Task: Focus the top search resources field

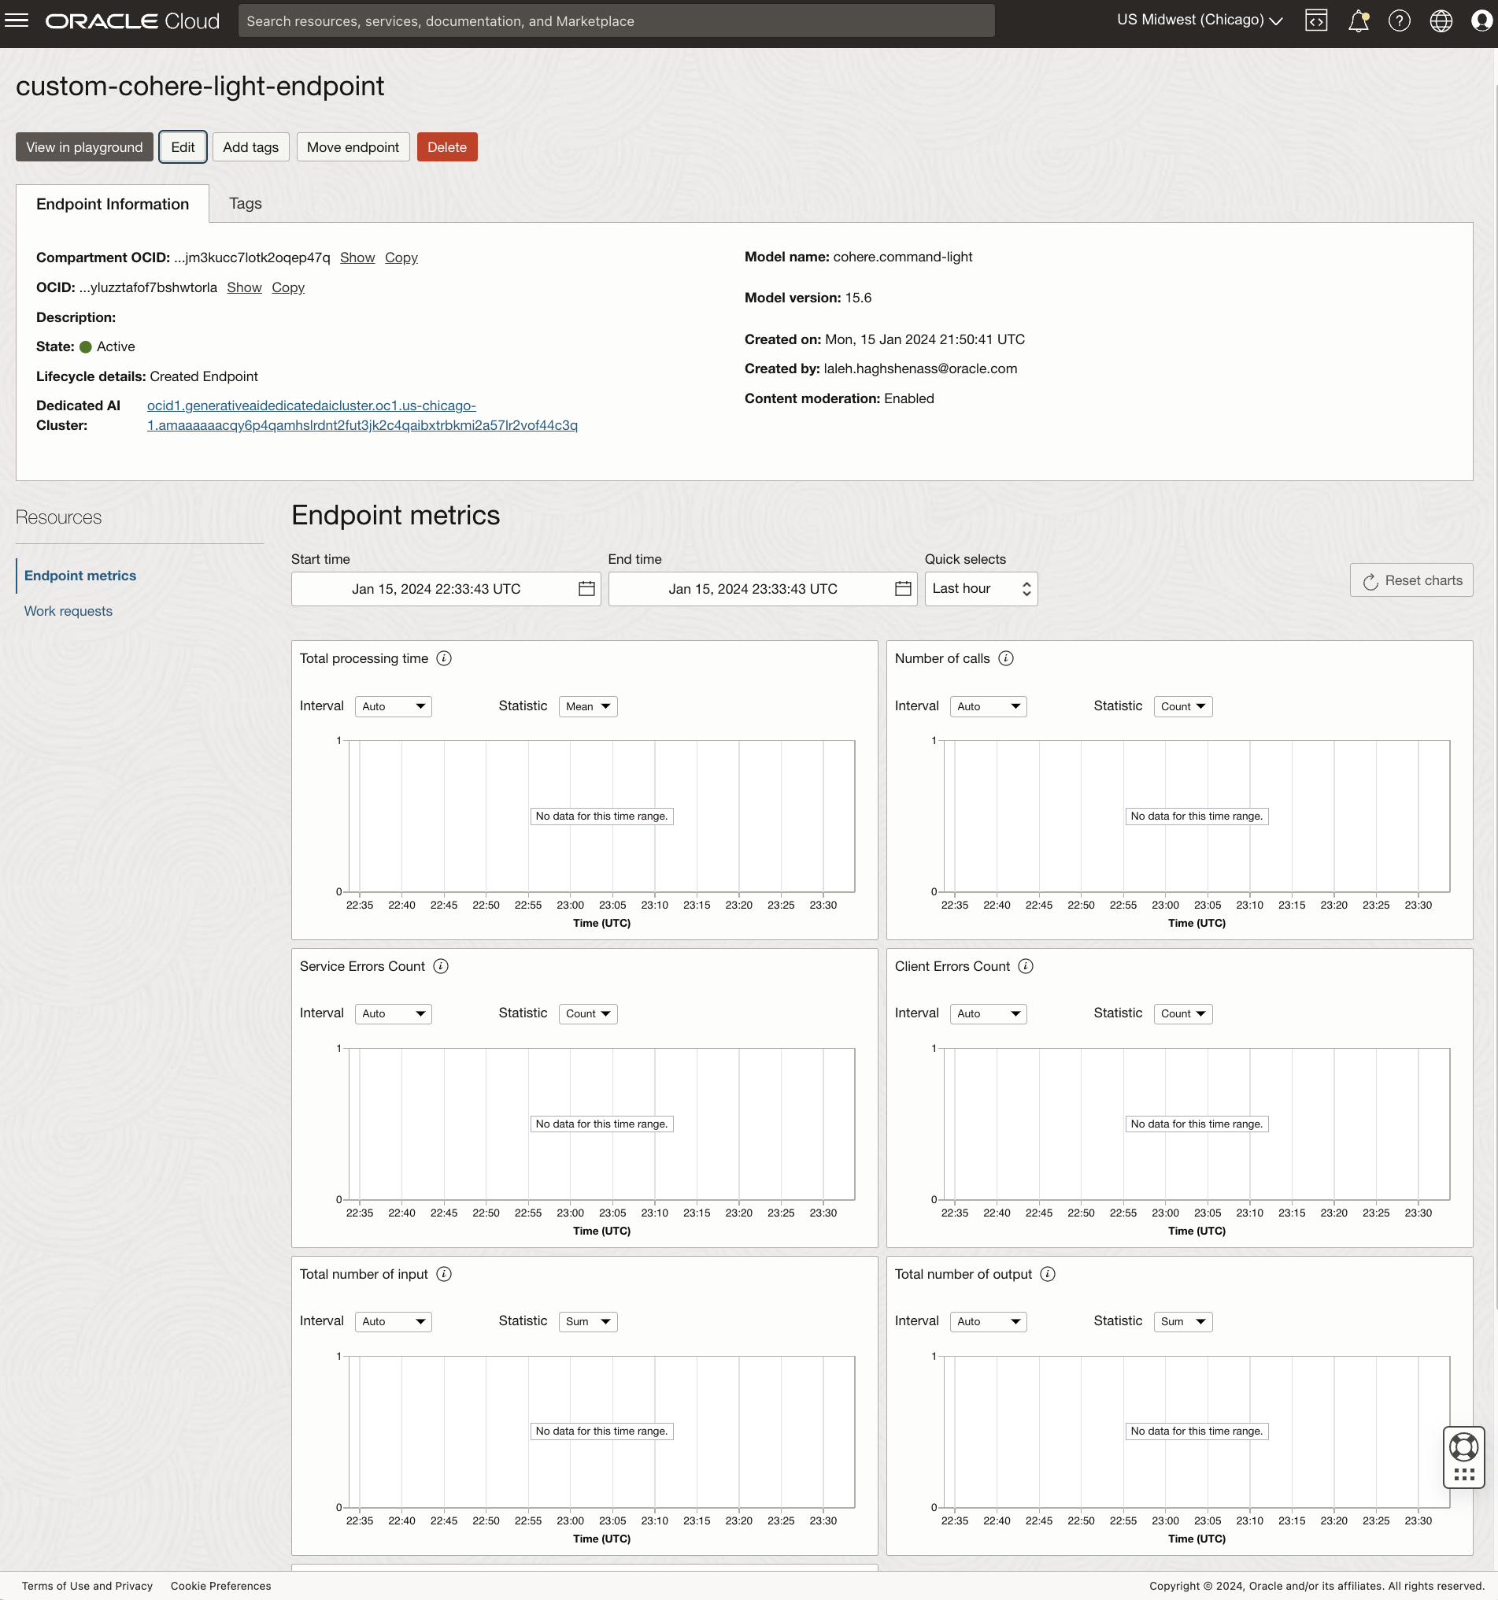Action: tap(616, 21)
